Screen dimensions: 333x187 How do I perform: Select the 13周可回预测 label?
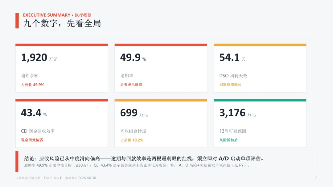pyautogui.click(x=232, y=131)
